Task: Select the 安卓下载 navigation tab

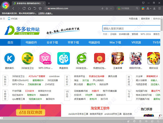Action: (x=52, y=42)
